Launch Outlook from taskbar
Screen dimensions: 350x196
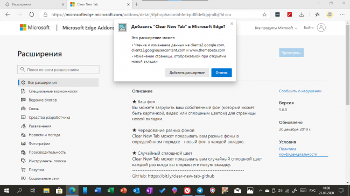[x=136, y=191]
